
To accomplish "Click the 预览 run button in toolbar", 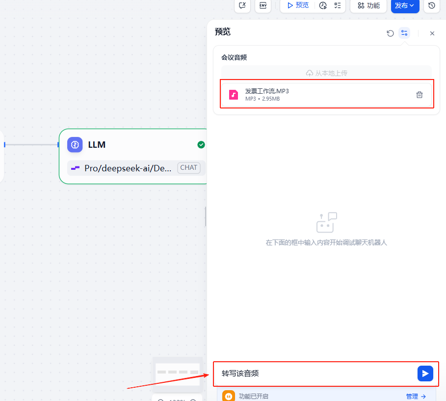I will pyautogui.click(x=298, y=5).
